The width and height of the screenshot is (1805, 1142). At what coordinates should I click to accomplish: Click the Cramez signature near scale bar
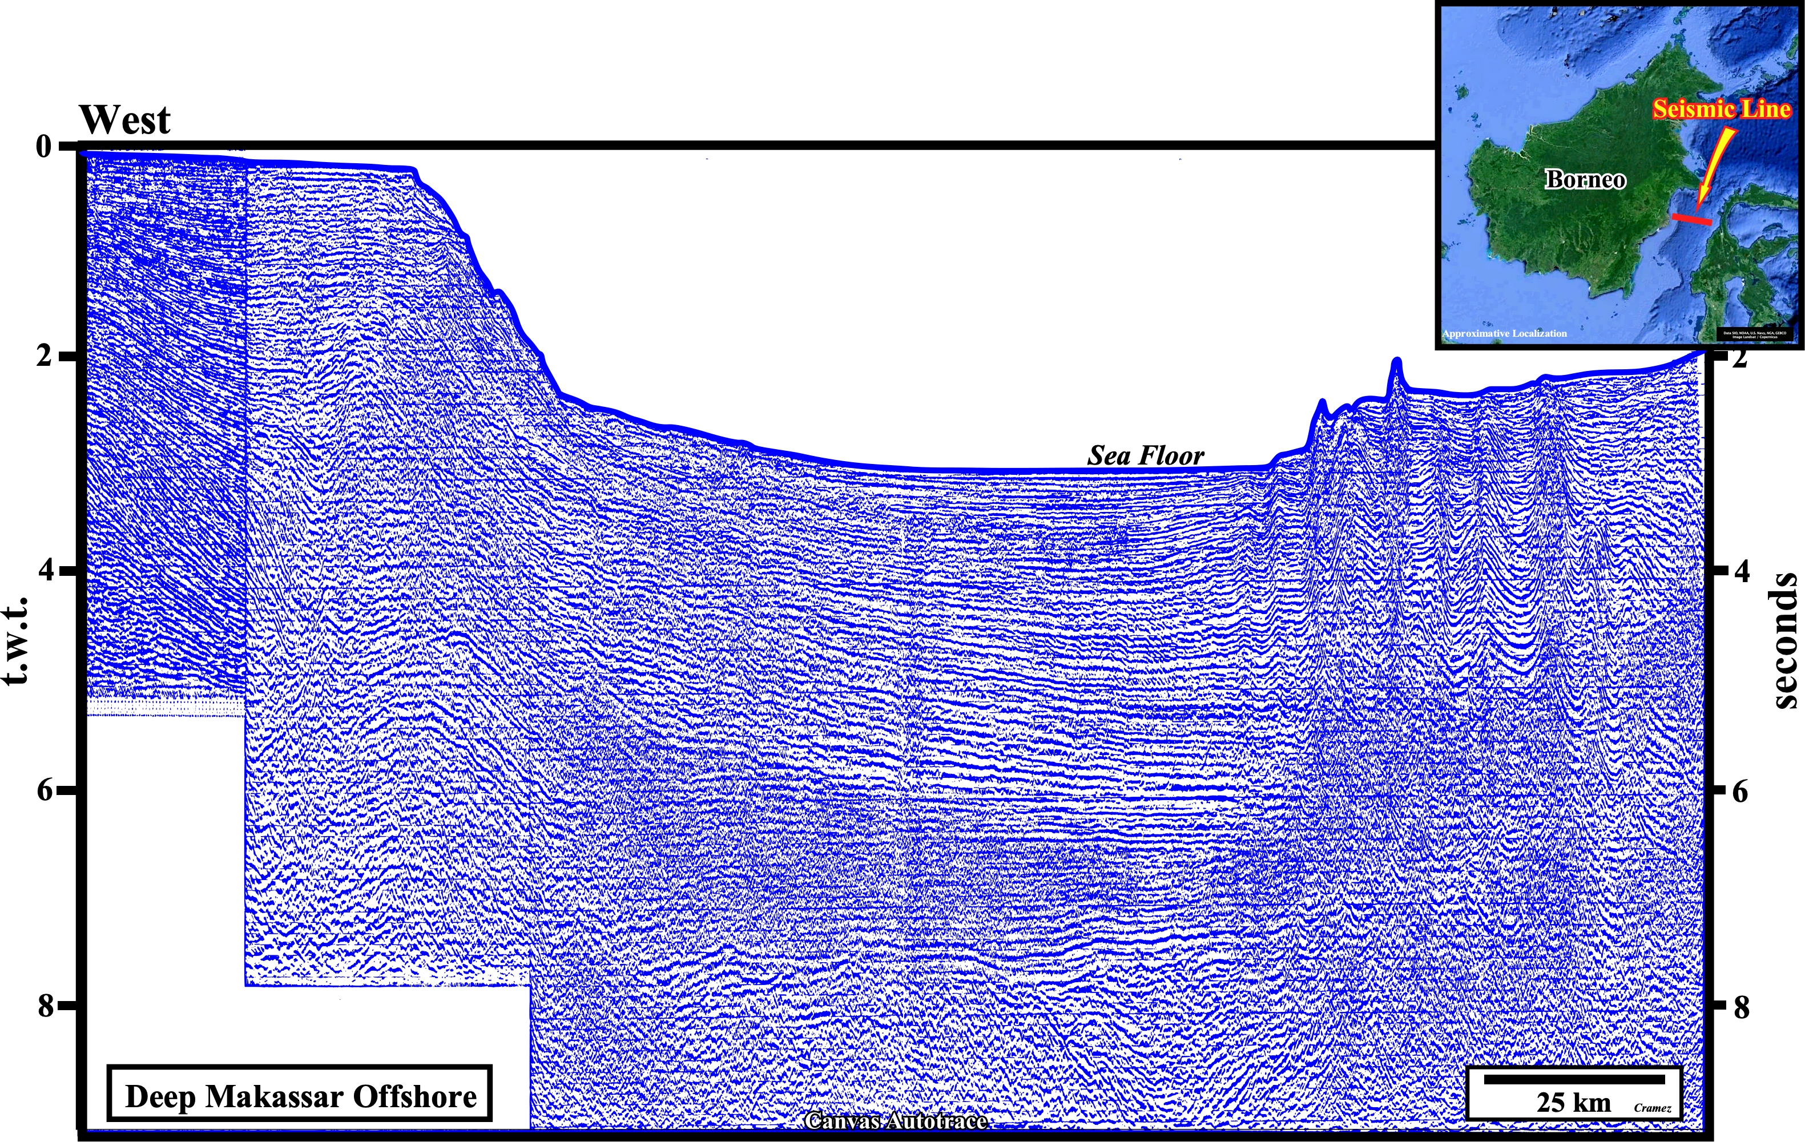[x=1652, y=1108]
